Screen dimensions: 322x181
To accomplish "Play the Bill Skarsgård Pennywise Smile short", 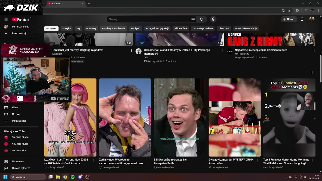I will click(x=180, y=117).
